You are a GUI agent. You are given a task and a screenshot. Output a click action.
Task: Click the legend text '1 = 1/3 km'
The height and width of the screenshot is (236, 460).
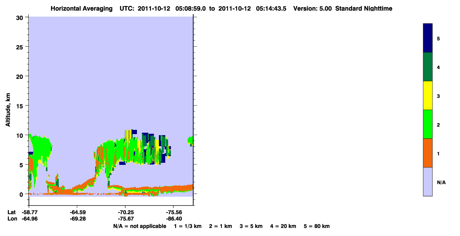tap(188, 226)
